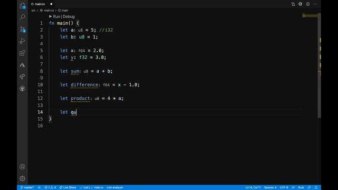The image size is (338, 190).
Task: Open the Source Control view
Action: pyautogui.click(x=22, y=30)
